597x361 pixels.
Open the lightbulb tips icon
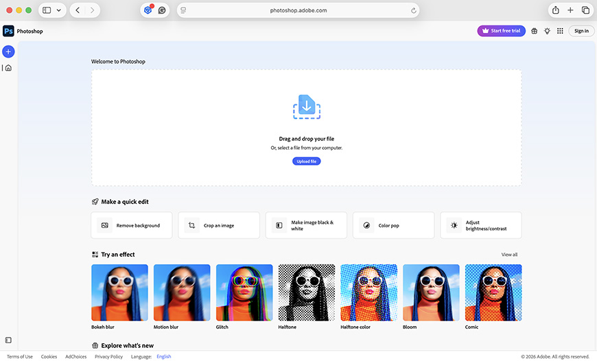(547, 31)
